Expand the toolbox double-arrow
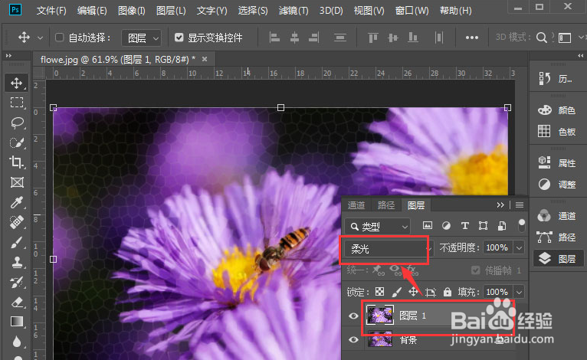587x360 pixels. [x=8, y=55]
